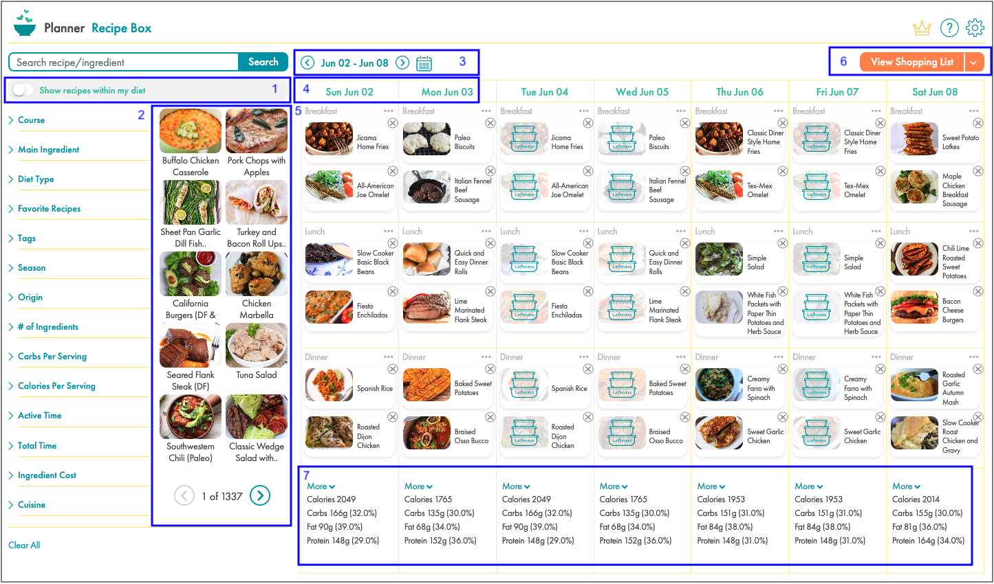
Task: Select the Chicken Marbella recipe thumbnail
Action: point(257,273)
